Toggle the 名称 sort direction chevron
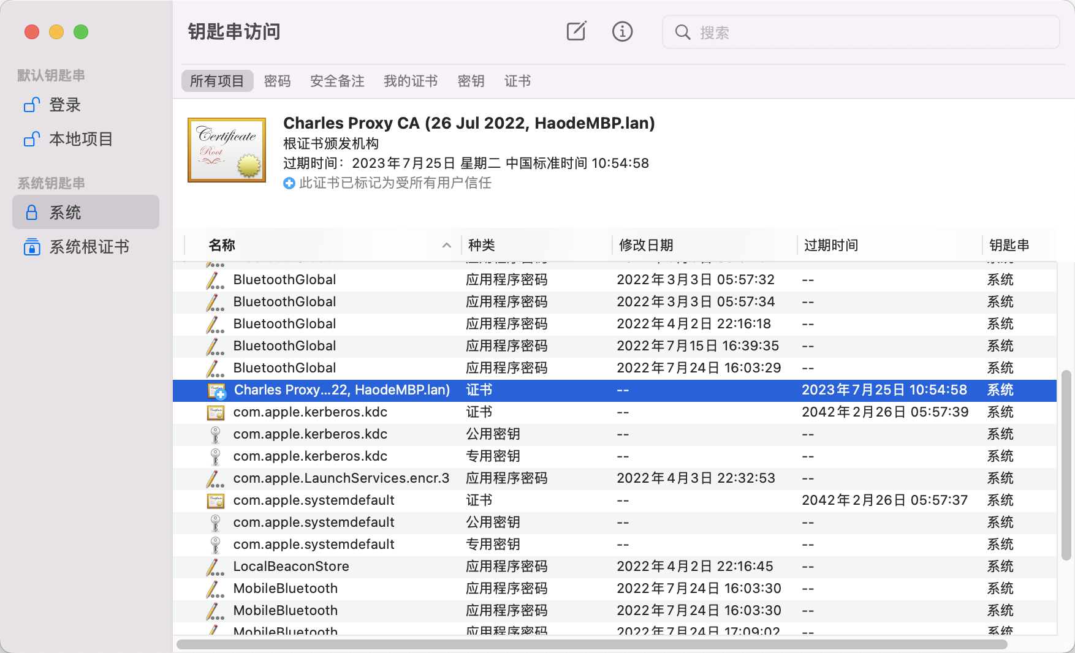1075x653 pixels. click(x=447, y=245)
